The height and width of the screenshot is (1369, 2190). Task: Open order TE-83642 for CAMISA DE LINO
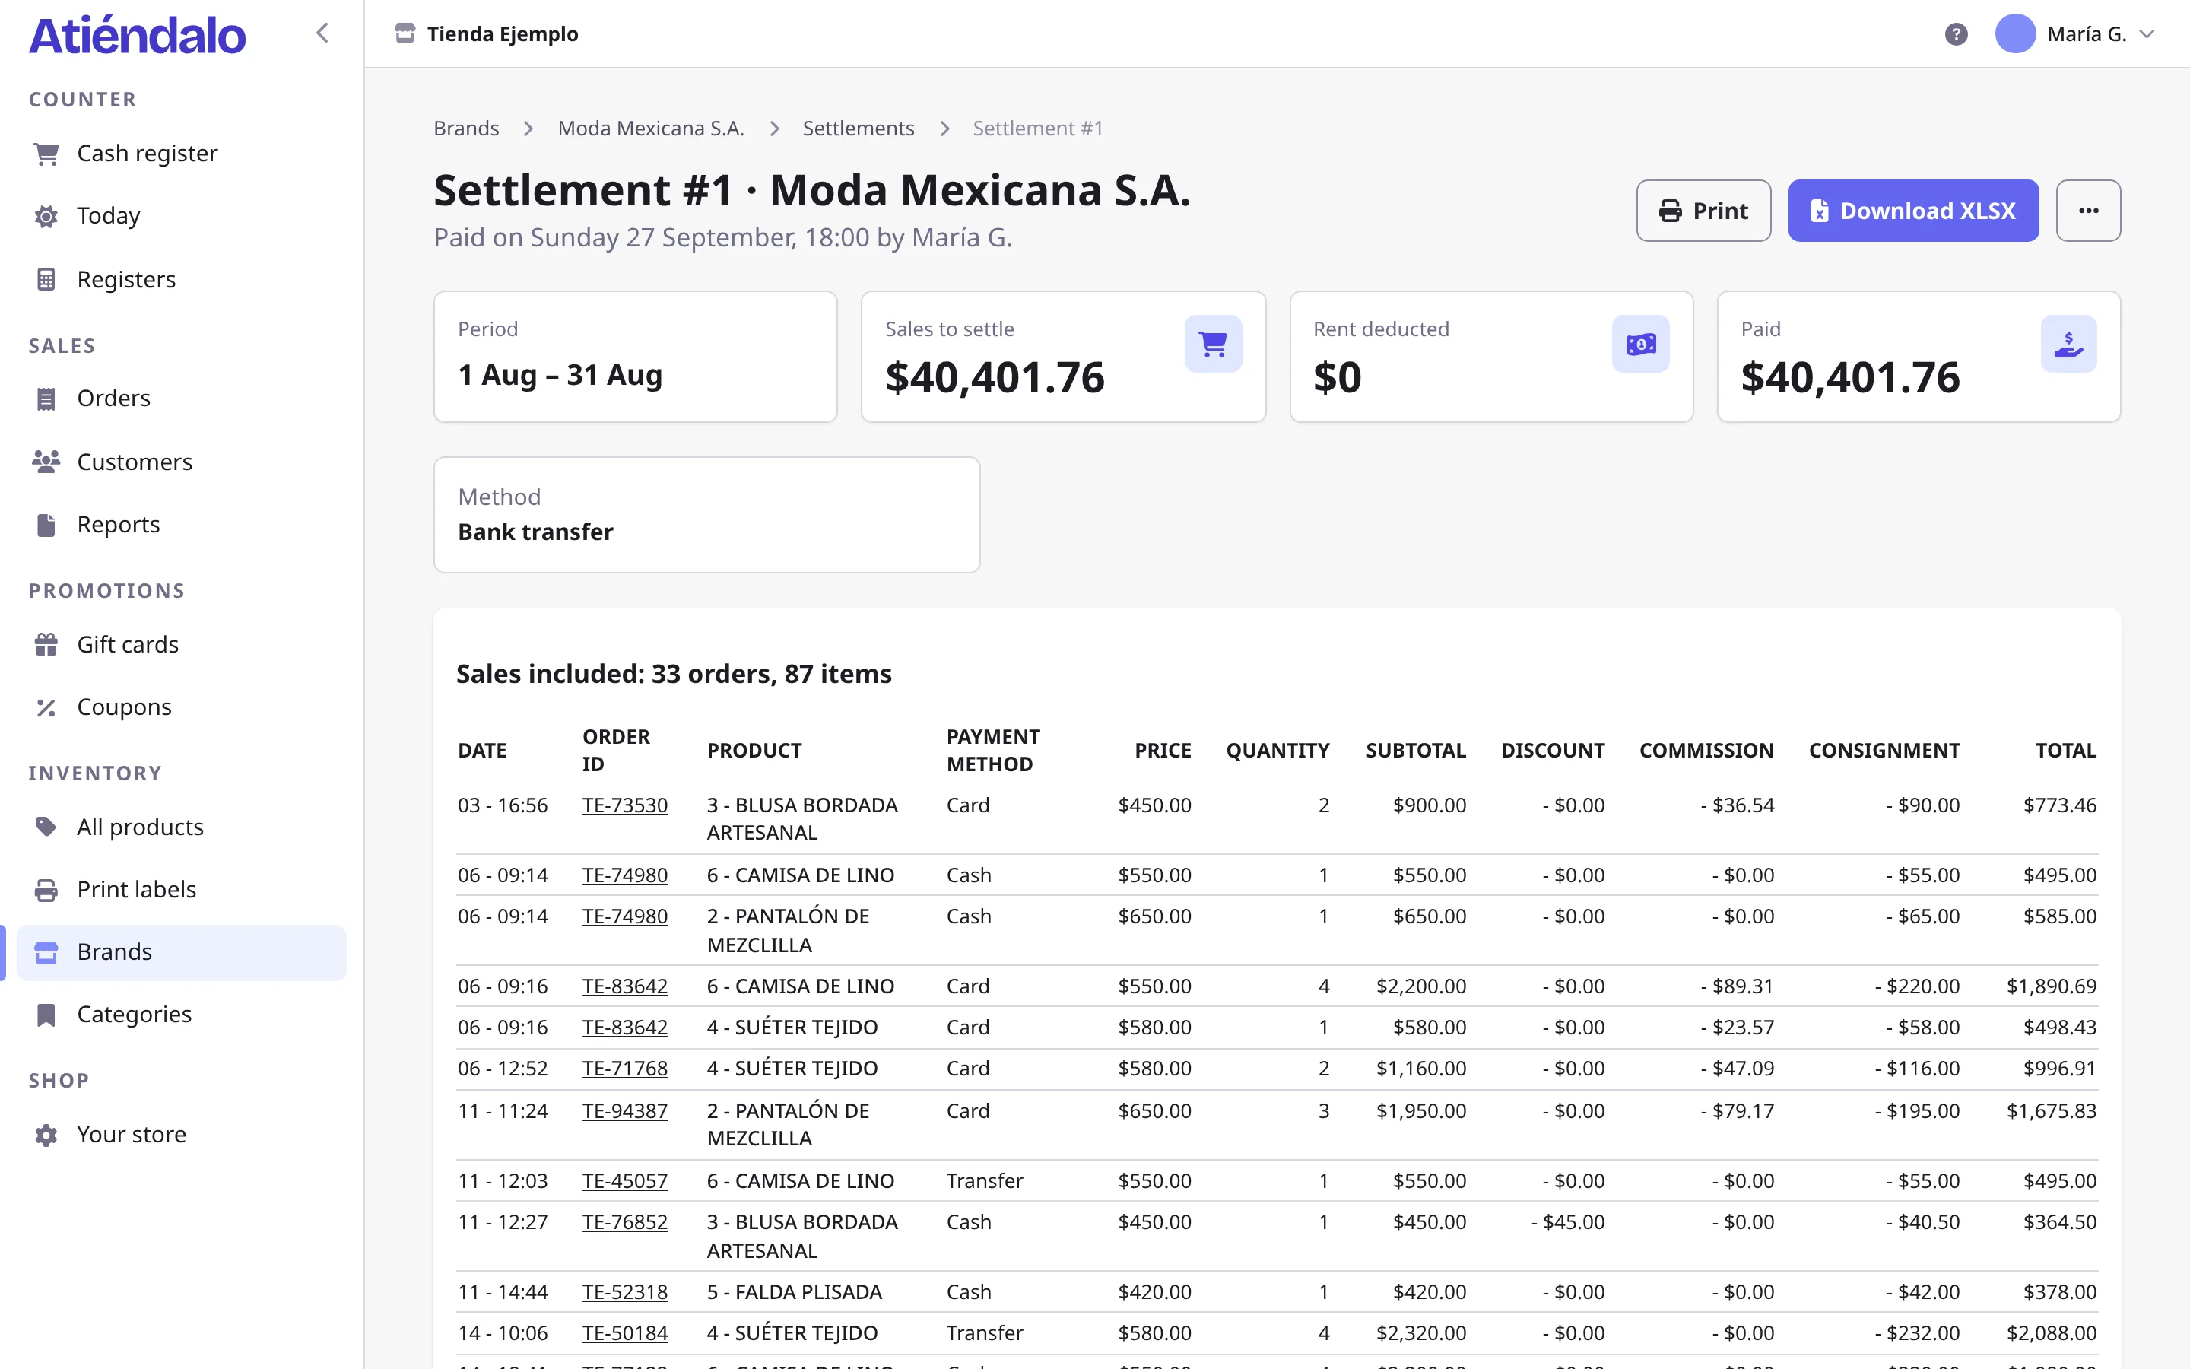pos(624,986)
